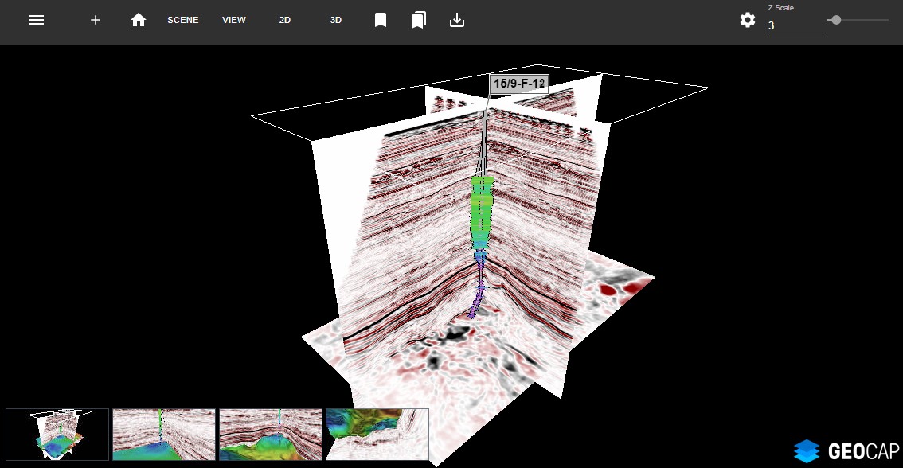Open the SCENE menu
The width and height of the screenshot is (903, 468).
tap(182, 20)
